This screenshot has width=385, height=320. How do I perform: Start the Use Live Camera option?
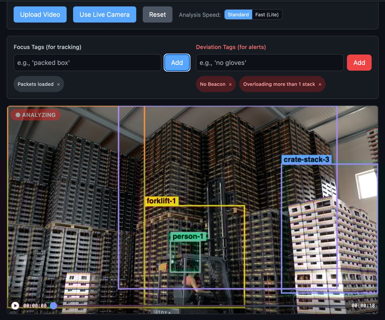click(x=105, y=15)
